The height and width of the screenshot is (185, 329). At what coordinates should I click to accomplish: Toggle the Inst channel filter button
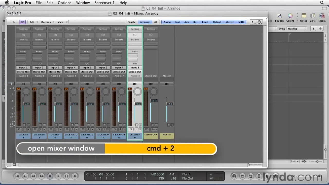click(177, 22)
